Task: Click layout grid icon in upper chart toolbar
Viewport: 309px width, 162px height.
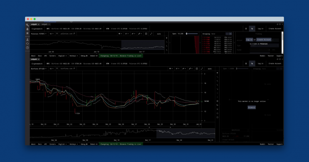Action: tap(146, 34)
